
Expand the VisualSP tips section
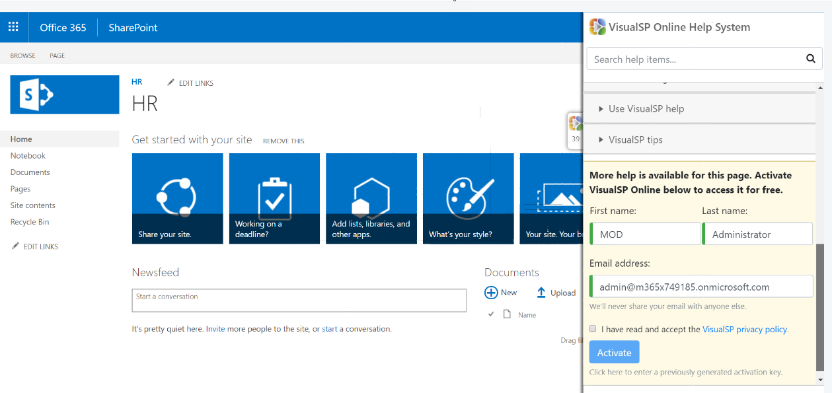[x=636, y=139]
